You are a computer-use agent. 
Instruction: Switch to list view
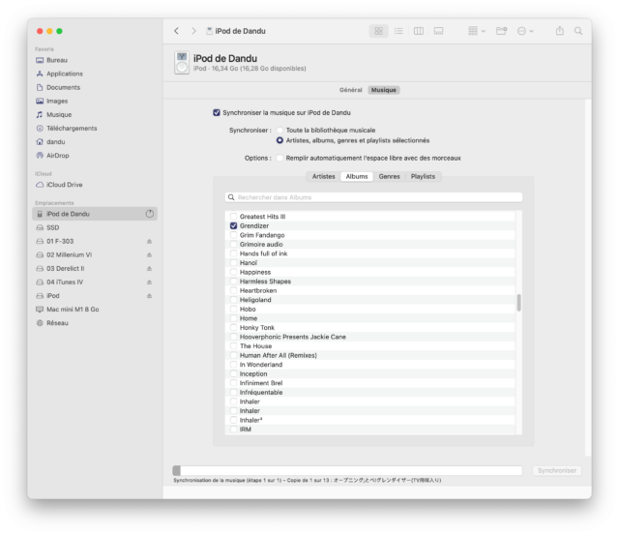click(398, 31)
